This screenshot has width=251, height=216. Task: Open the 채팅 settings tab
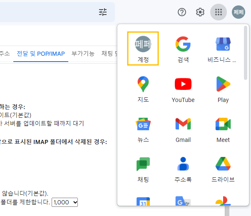109,54
